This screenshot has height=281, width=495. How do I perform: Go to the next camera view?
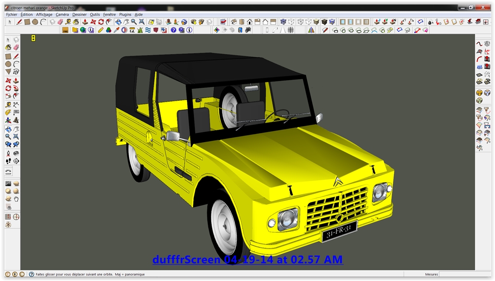point(16,145)
